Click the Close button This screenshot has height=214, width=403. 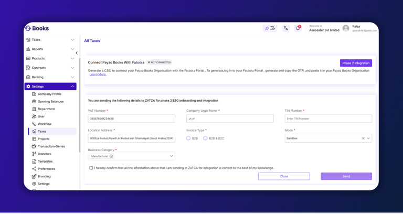284,176
